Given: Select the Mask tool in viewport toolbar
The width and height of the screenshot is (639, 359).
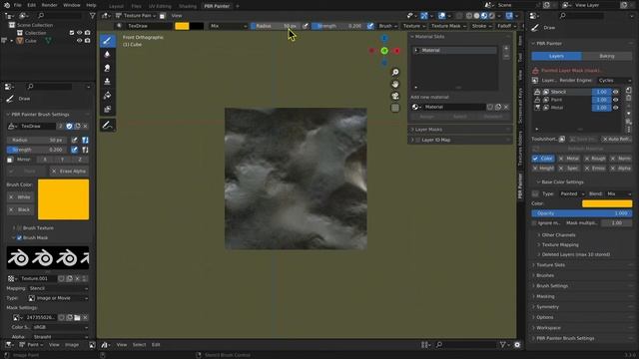Looking at the screenshot, I should 108,109.
